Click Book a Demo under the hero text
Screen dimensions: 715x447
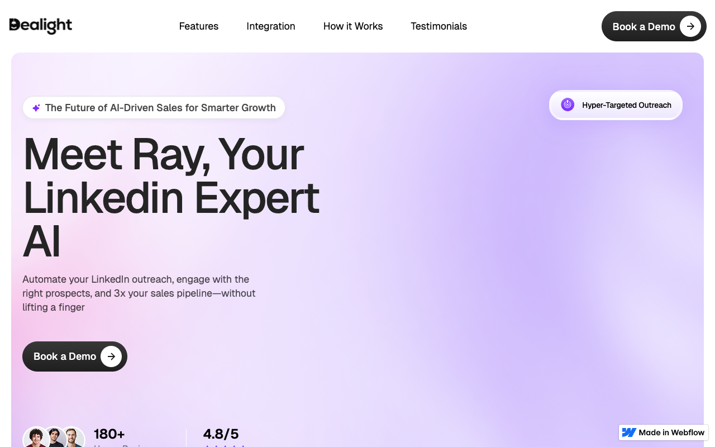click(75, 356)
